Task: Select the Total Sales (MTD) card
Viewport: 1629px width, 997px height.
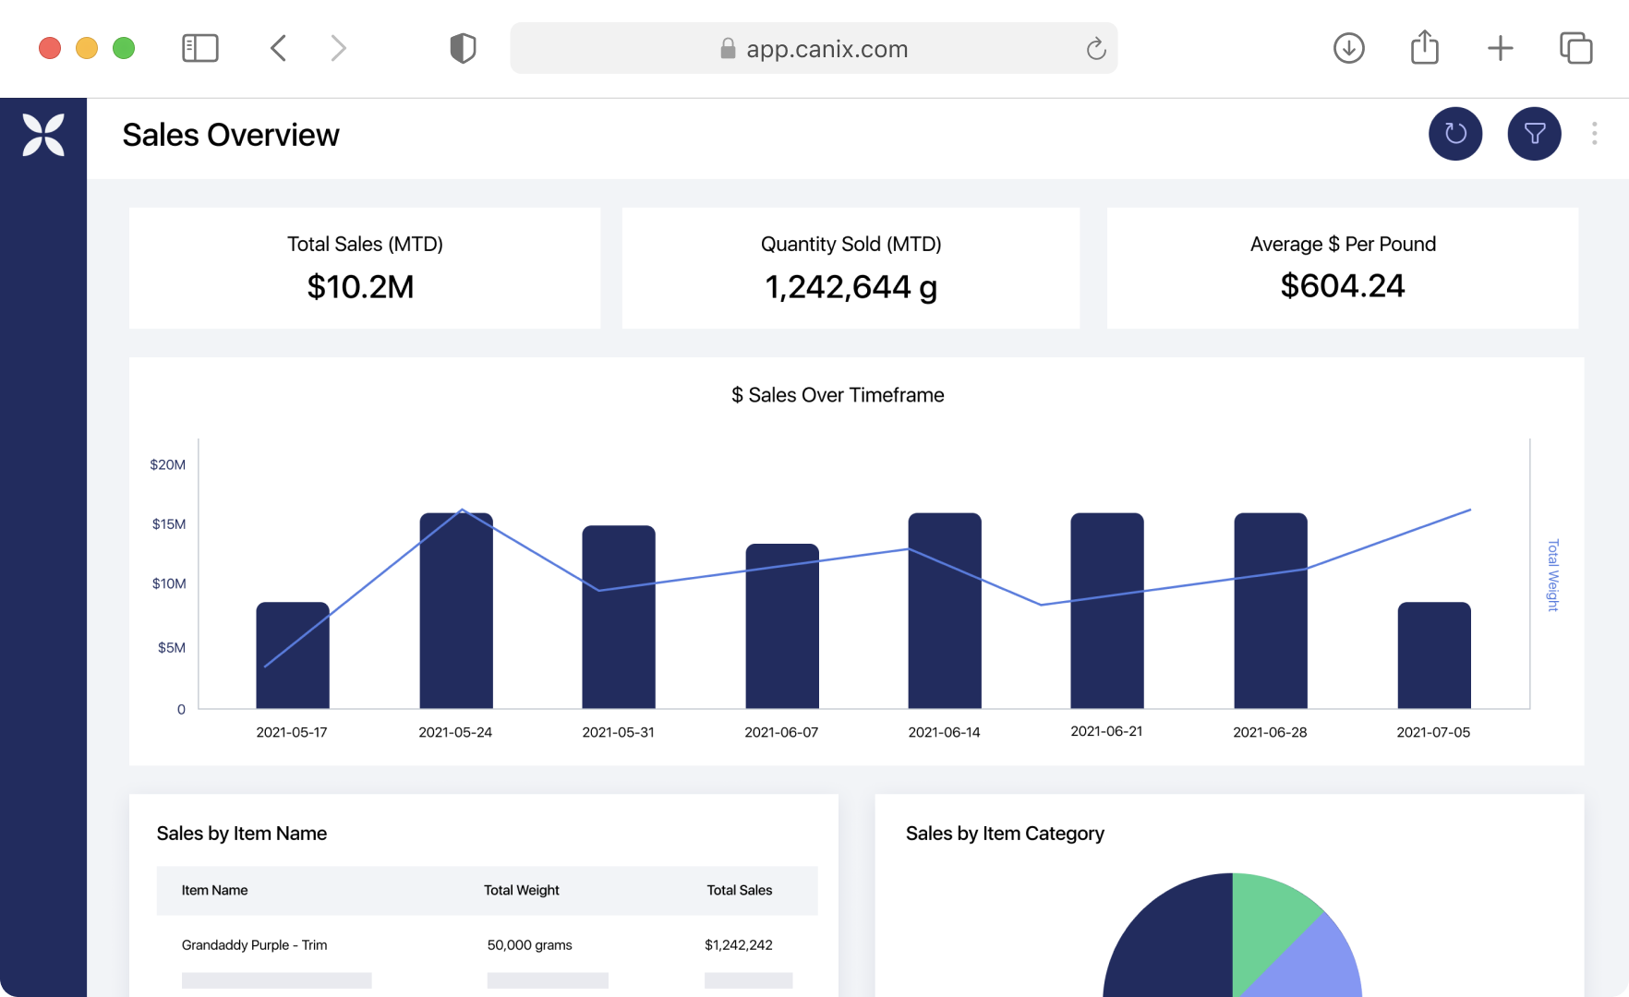Action: [365, 268]
